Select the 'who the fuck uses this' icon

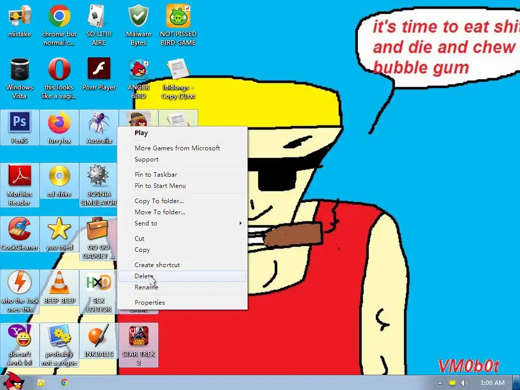click(x=20, y=292)
